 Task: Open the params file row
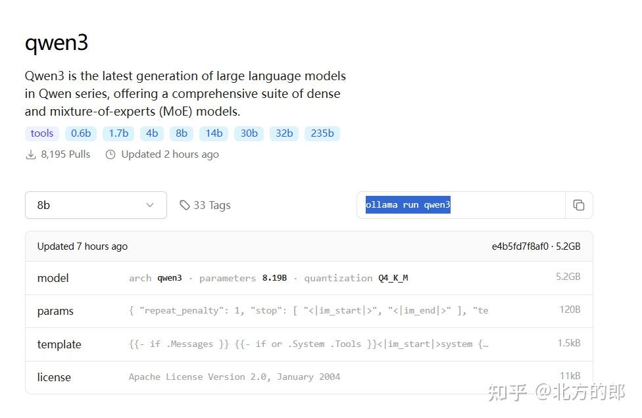pyautogui.click(x=309, y=311)
